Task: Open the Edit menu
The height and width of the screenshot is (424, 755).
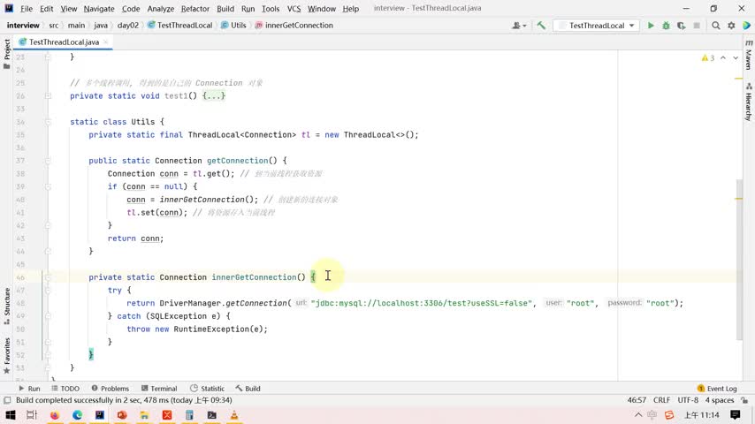Action: pyautogui.click(x=46, y=9)
